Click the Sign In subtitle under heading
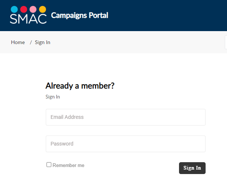The width and height of the screenshot is (227, 187). pyautogui.click(x=53, y=97)
